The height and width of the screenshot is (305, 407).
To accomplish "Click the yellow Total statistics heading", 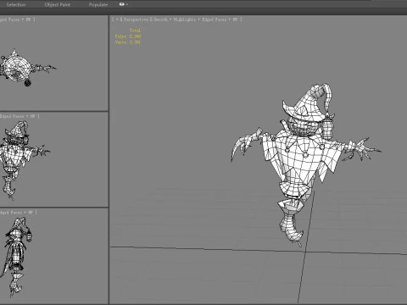I will tap(135, 30).
